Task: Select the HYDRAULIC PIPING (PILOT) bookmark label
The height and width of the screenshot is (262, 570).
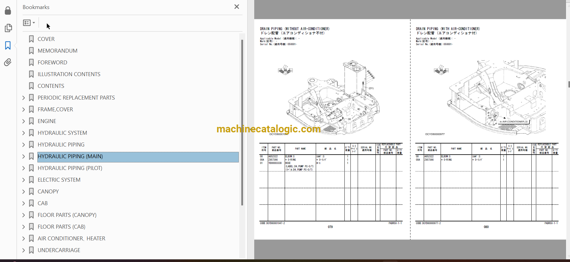Action: pyautogui.click(x=70, y=168)
